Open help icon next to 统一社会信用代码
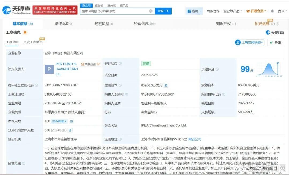This screenshot has width=289, height=175. coord(36,85)
